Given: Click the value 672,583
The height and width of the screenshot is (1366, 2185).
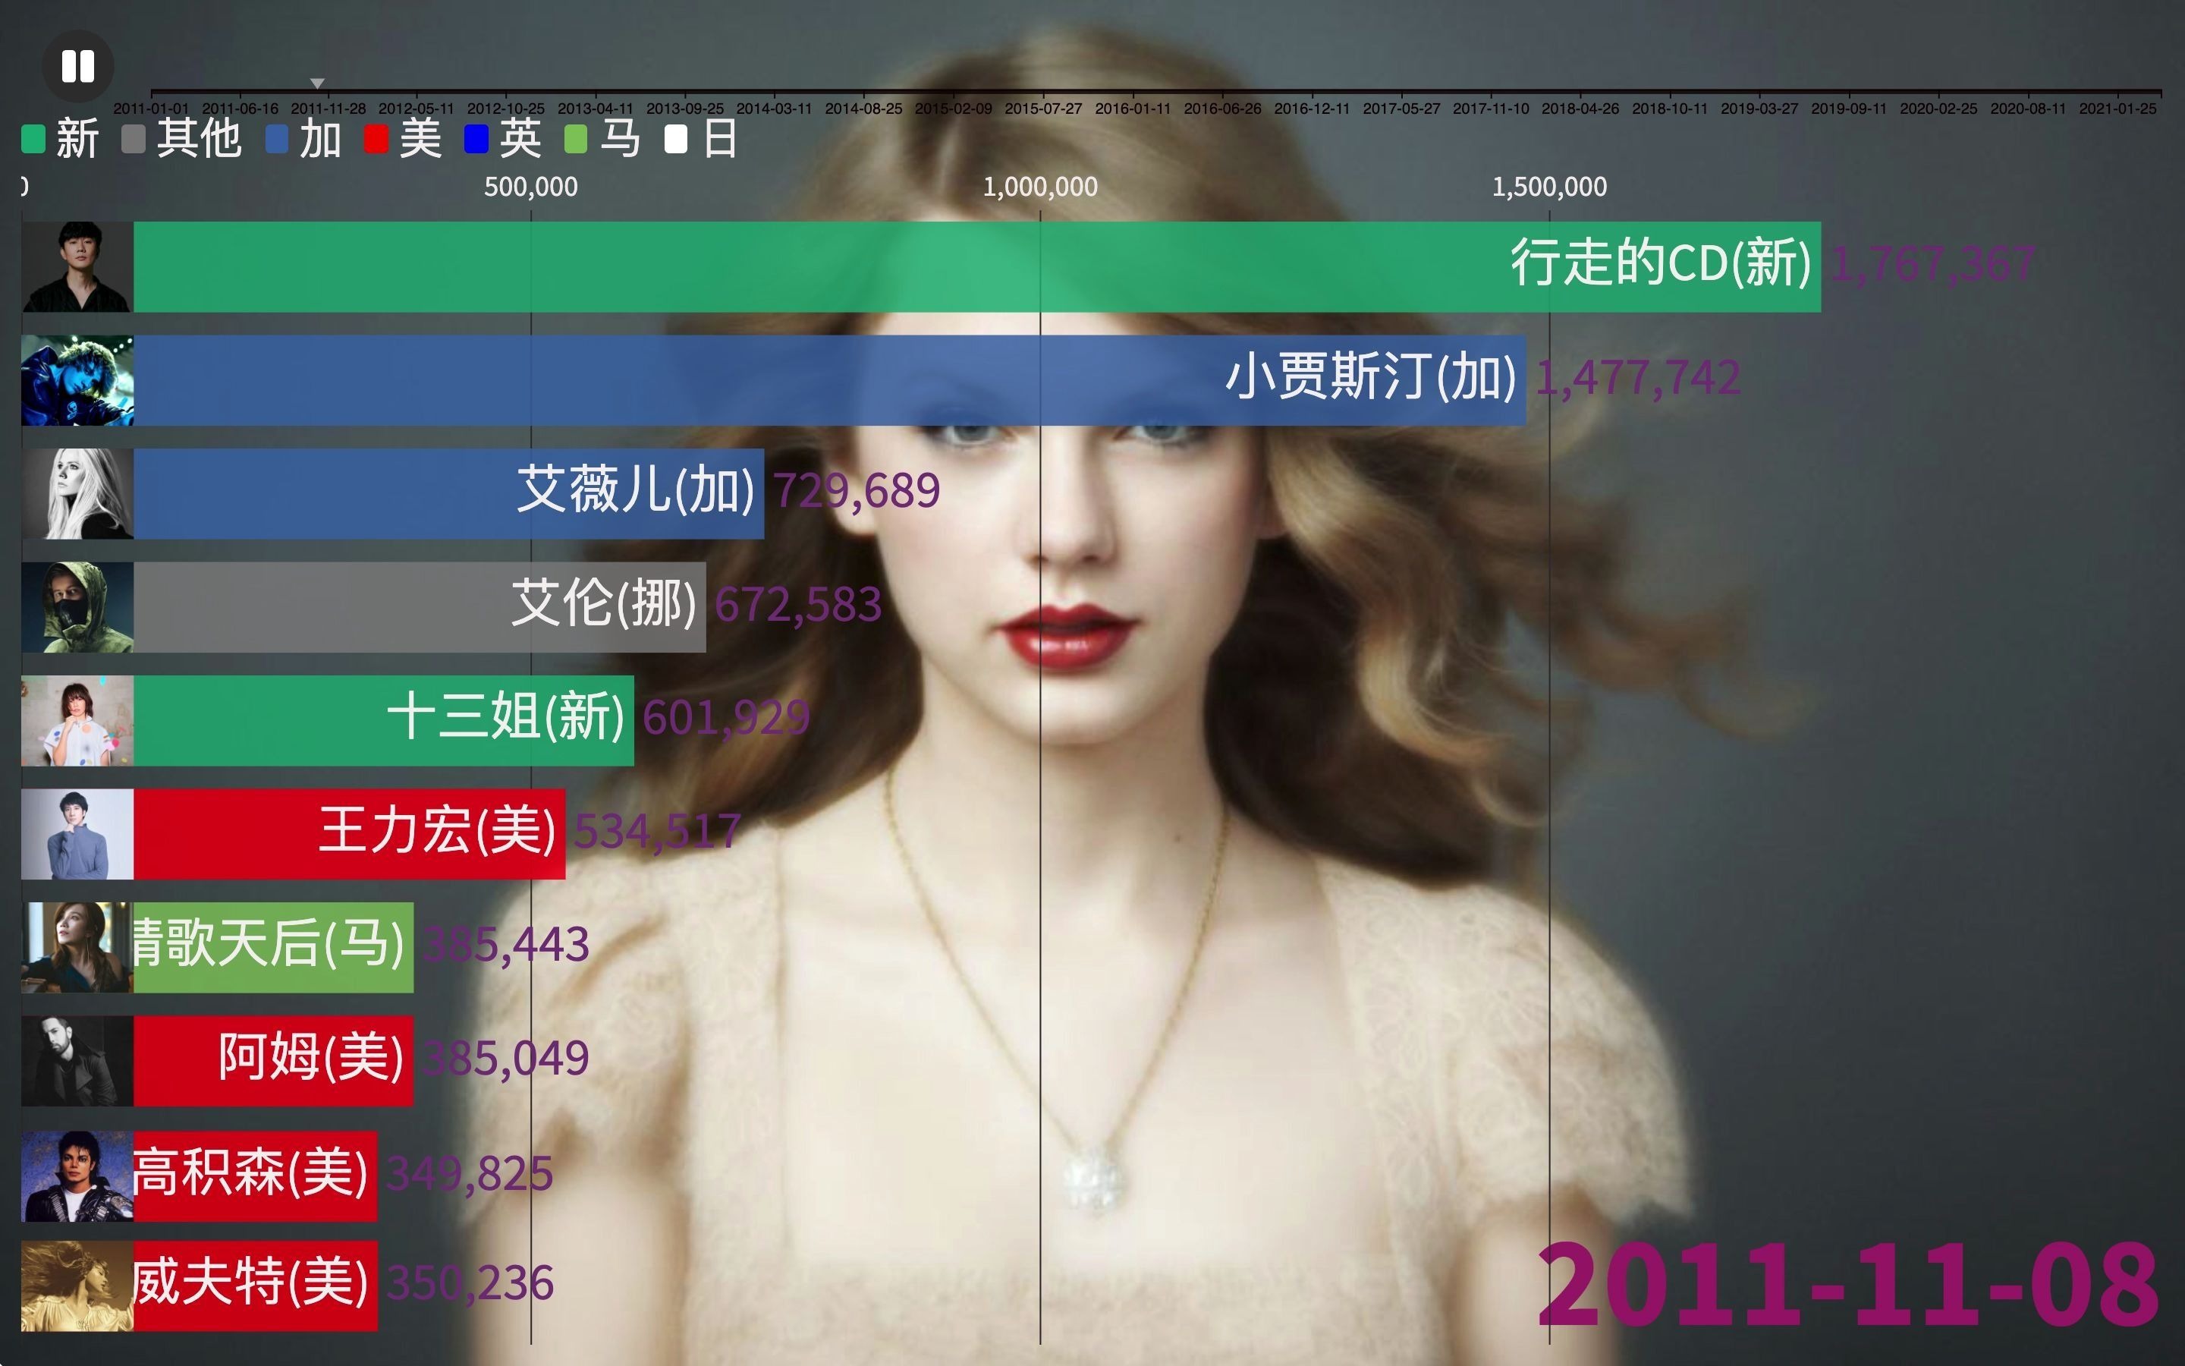Looking at the screenshot, I should (x=798, y=606).
